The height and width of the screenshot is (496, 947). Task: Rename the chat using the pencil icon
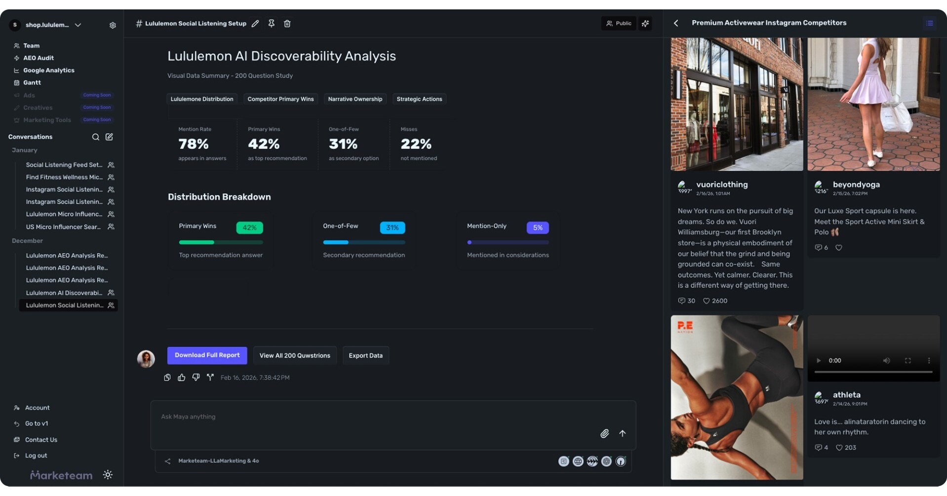coord(255,23)
